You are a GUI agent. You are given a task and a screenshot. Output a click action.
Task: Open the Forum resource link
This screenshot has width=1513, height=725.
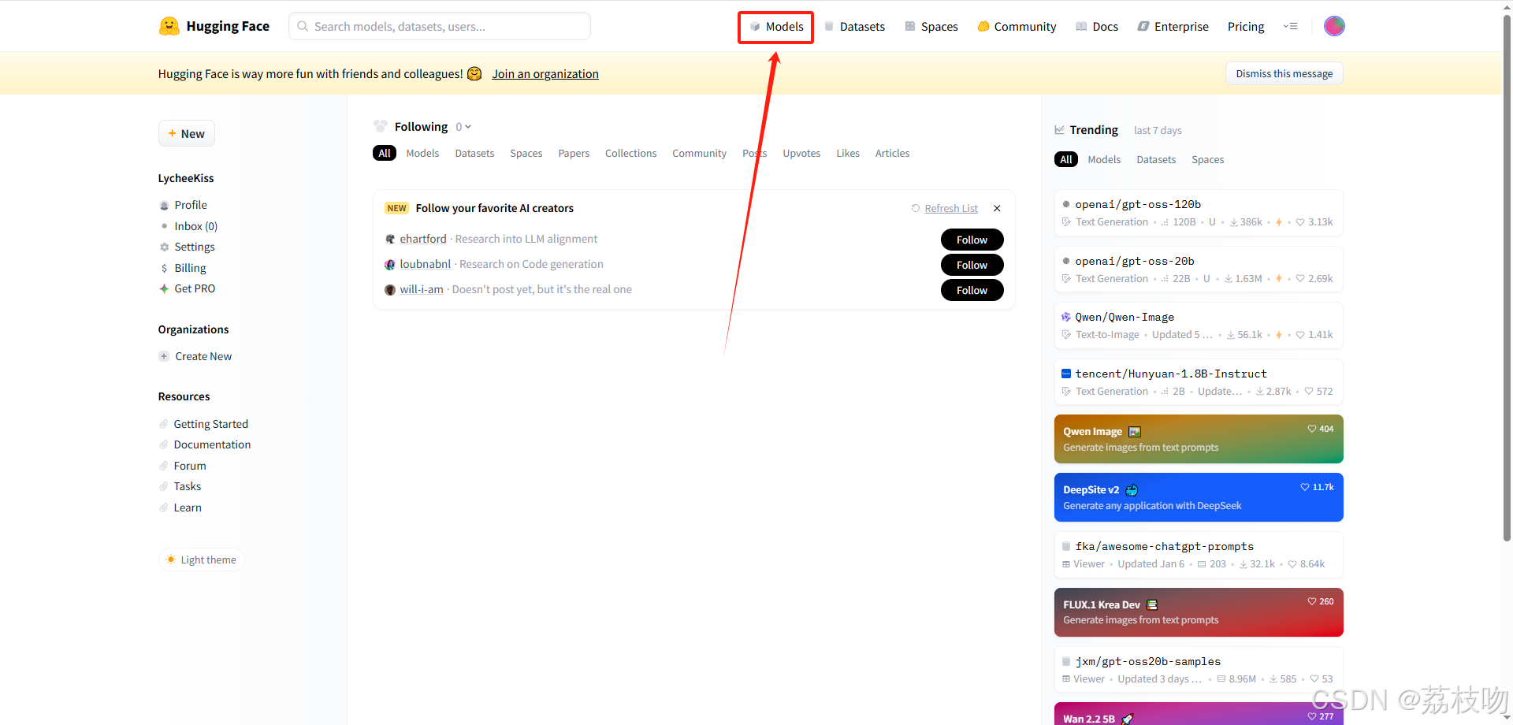(190, 466)
